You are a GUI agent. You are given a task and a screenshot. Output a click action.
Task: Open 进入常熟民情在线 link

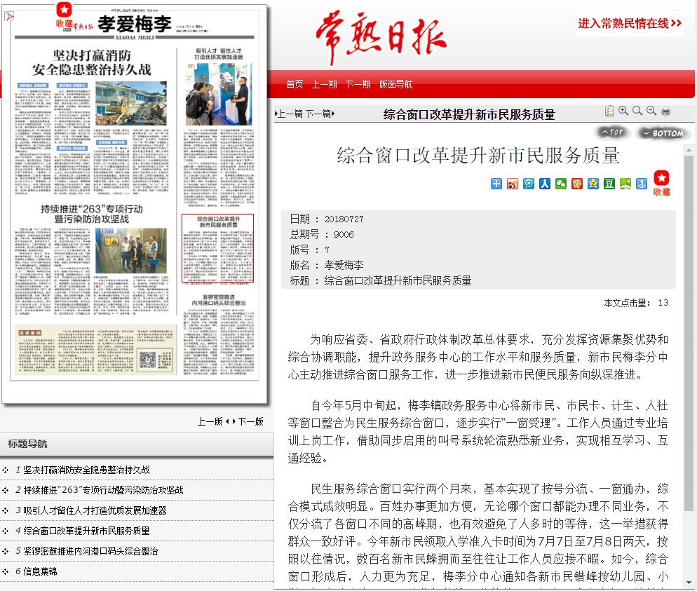point(630,23)
